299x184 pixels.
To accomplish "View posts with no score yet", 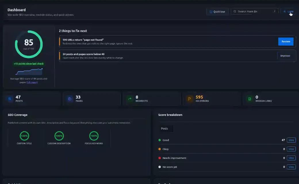I will coord(291,167).
